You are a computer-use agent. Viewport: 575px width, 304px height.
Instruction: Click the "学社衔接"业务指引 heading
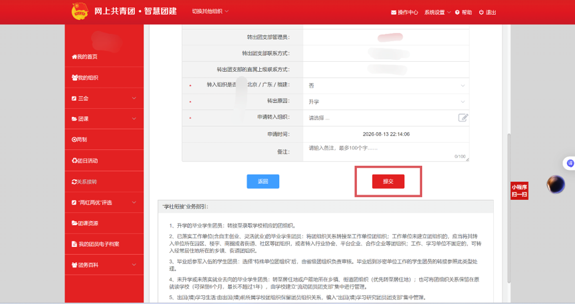click(185, 206)
